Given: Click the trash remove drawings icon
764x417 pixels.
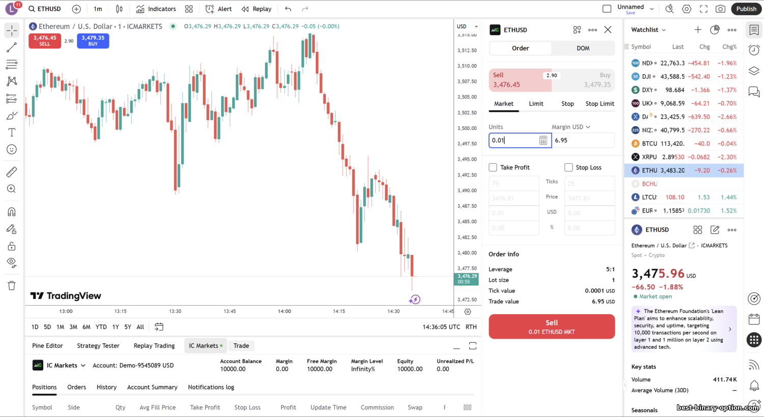Looking at the screenshot, I should point(12,285).
